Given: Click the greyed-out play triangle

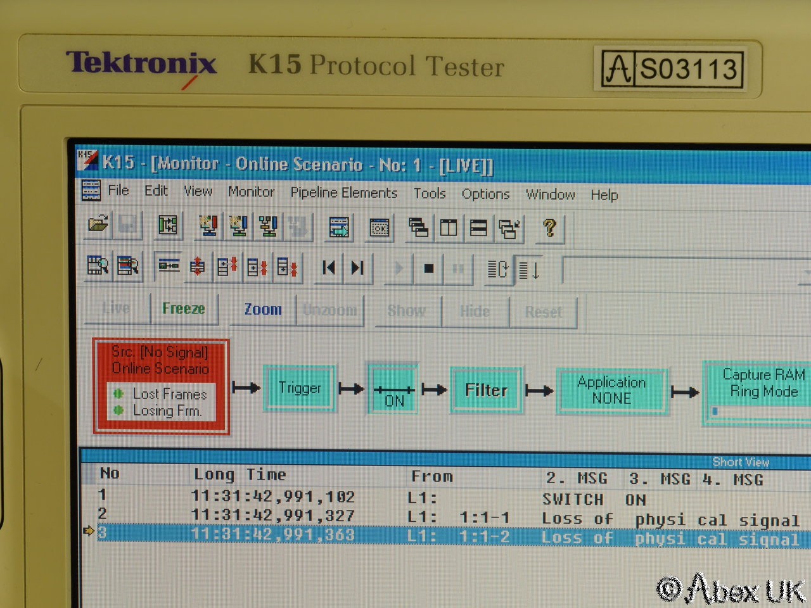Looking at the screenshot, I should pyautogui.click(x=399, y=269).
